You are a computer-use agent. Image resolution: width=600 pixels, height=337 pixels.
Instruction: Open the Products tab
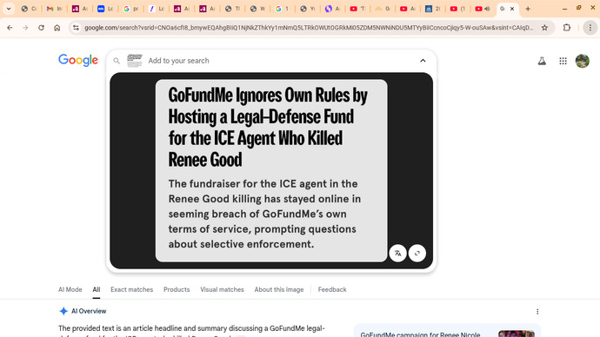177,289
